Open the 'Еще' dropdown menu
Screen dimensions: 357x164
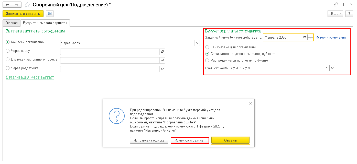pos(335,14)
